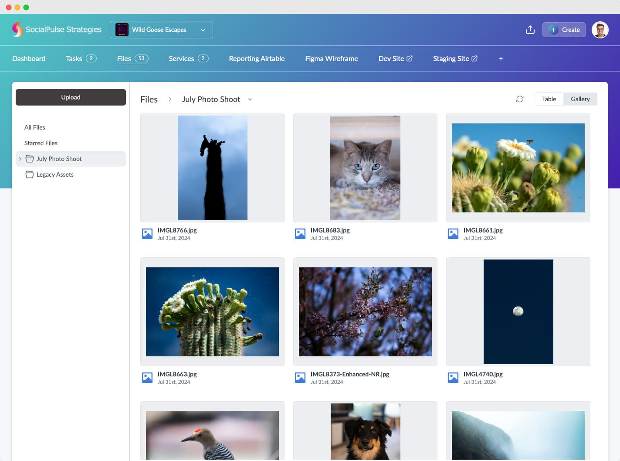Screen dimensions: 620x461
Task: Click image file icon beside IMGL8683.jpg
Action: [300, 234]
